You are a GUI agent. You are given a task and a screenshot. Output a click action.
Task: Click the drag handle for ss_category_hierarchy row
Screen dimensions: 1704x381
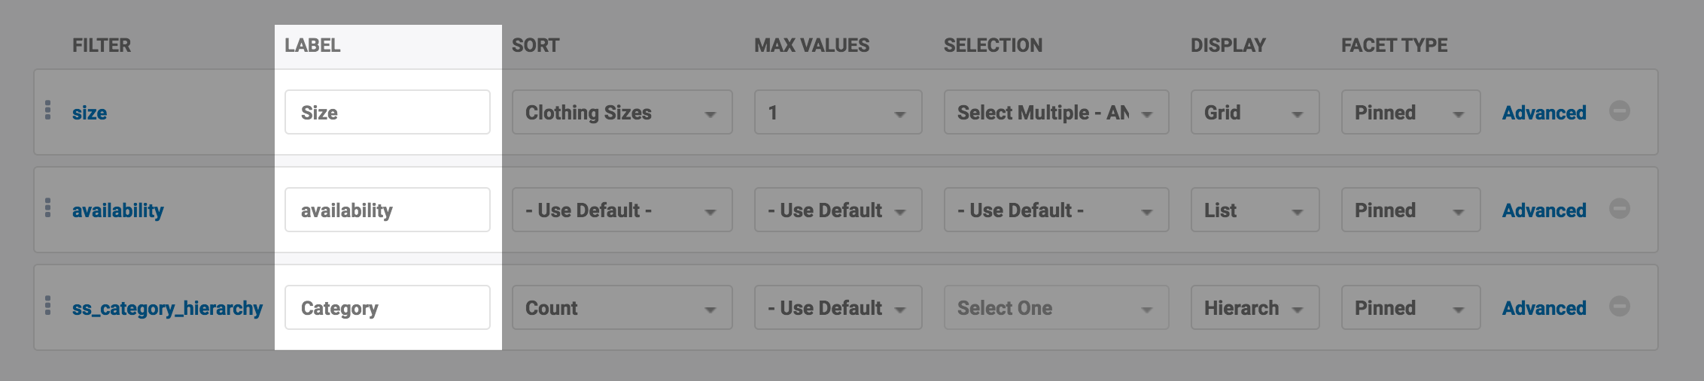(x=48, y=306)
